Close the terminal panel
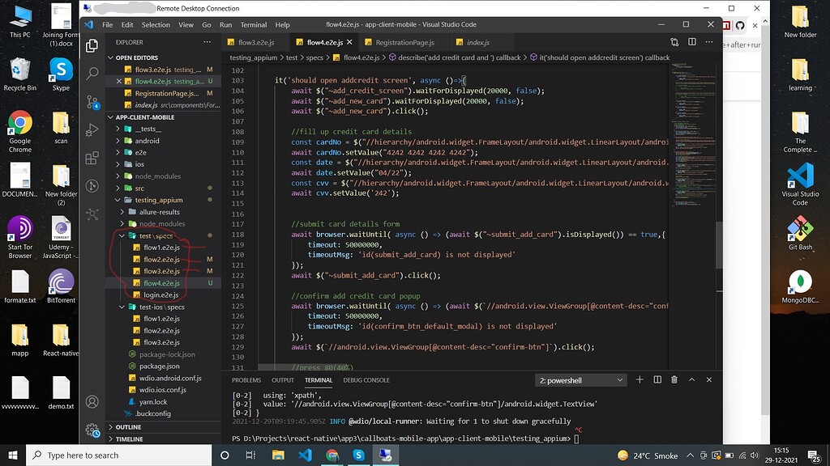 [709, 380]
